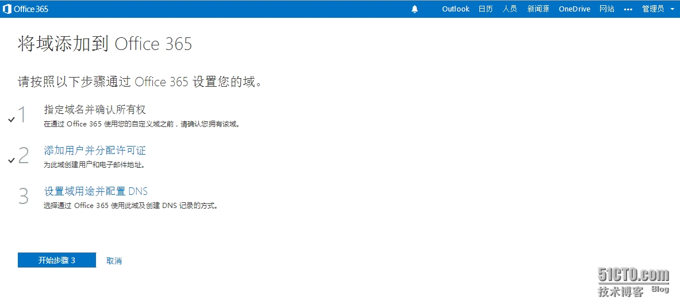Expand the 管理员 dropdown menu
The image size is (680, 308).
(658, 9)
